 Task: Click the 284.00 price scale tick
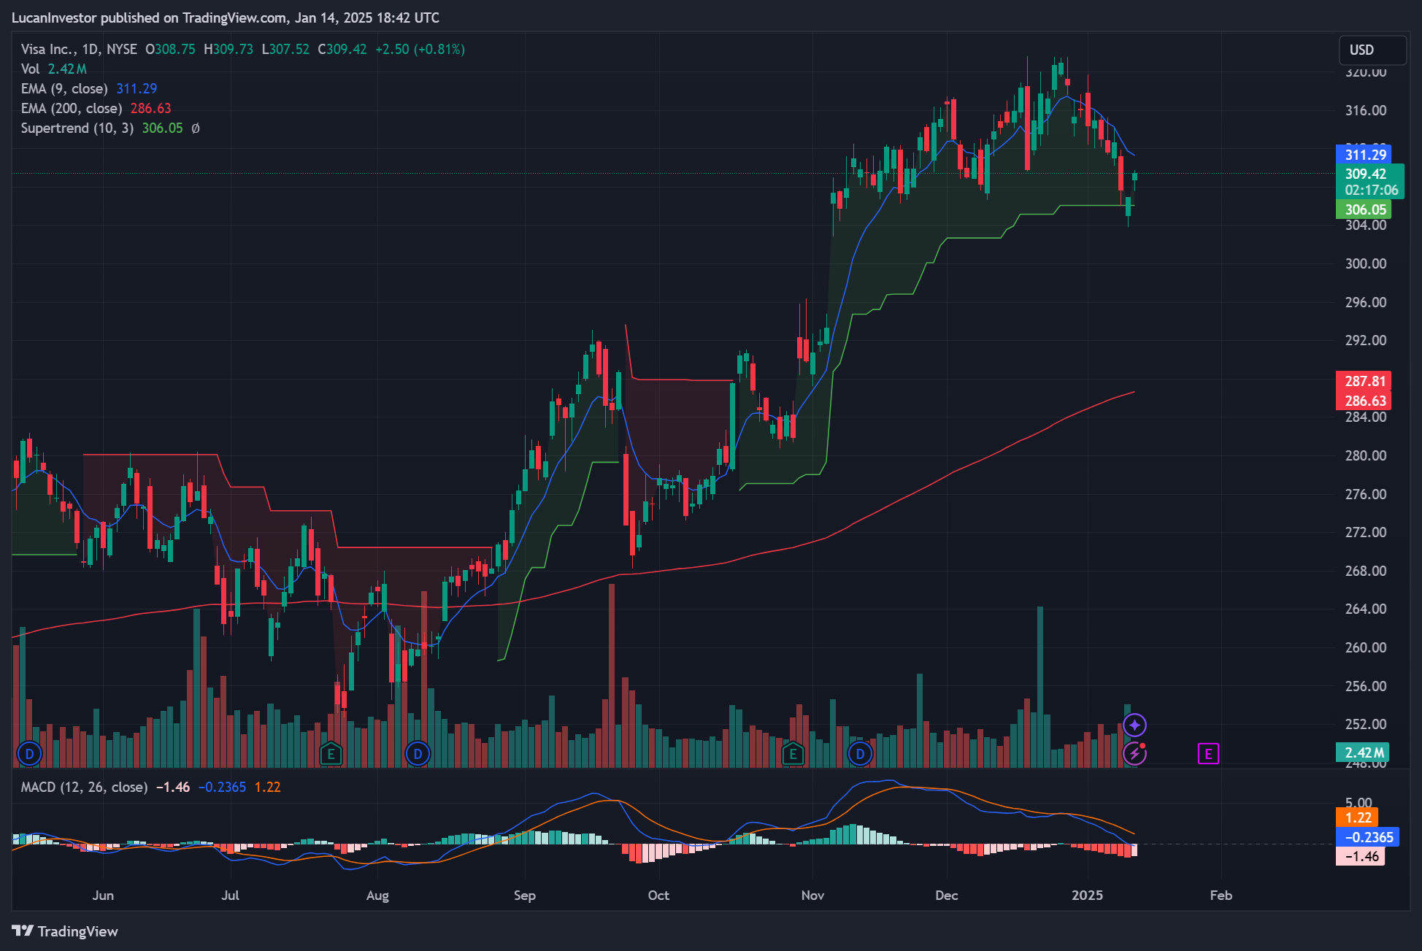[1366, 417]
